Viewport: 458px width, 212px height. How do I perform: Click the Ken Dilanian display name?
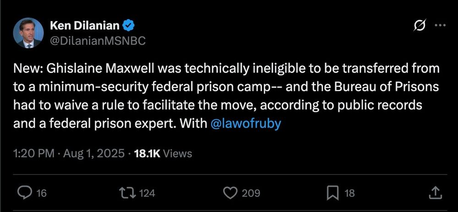pos(85,26)
